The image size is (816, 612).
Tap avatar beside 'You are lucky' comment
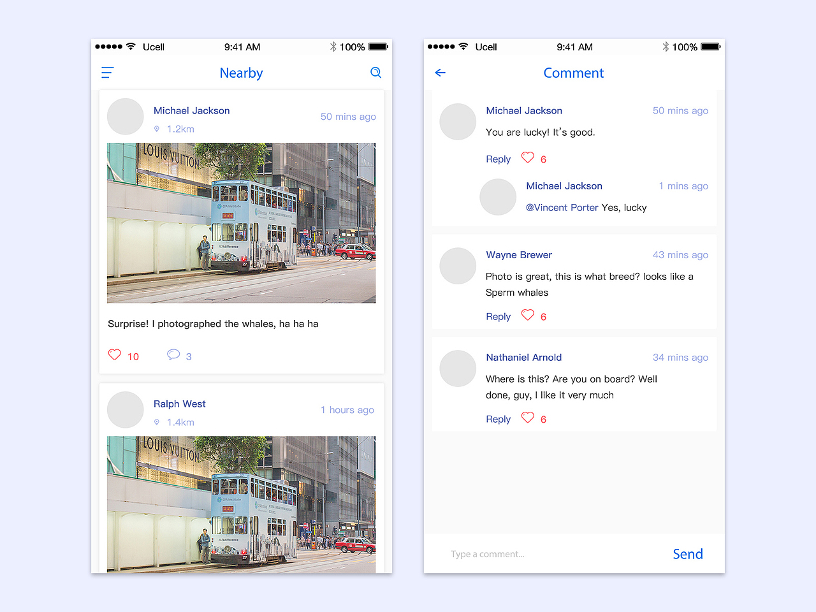click(458, 122)
